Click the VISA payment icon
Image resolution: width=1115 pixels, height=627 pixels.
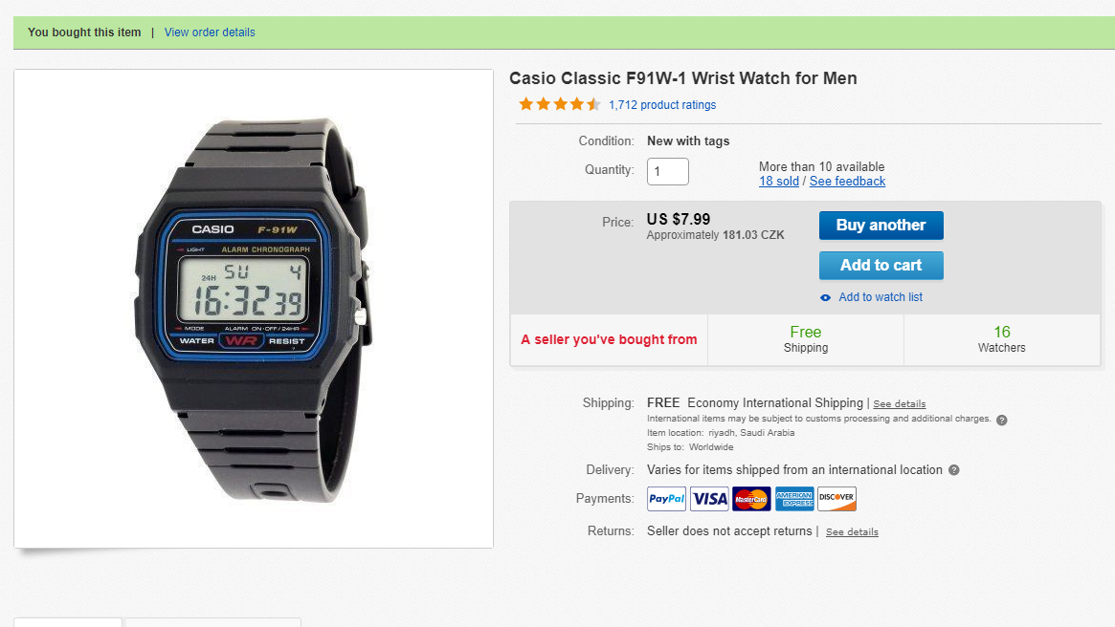(709, 499)
